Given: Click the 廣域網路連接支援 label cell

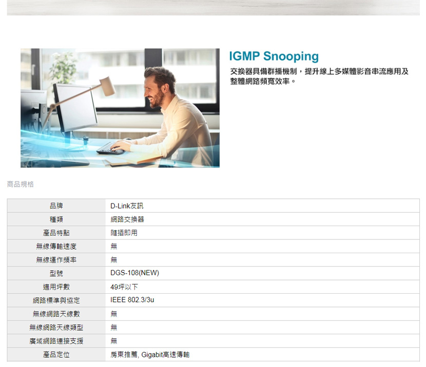Looking at the screenshot, I should pos(56,341).
